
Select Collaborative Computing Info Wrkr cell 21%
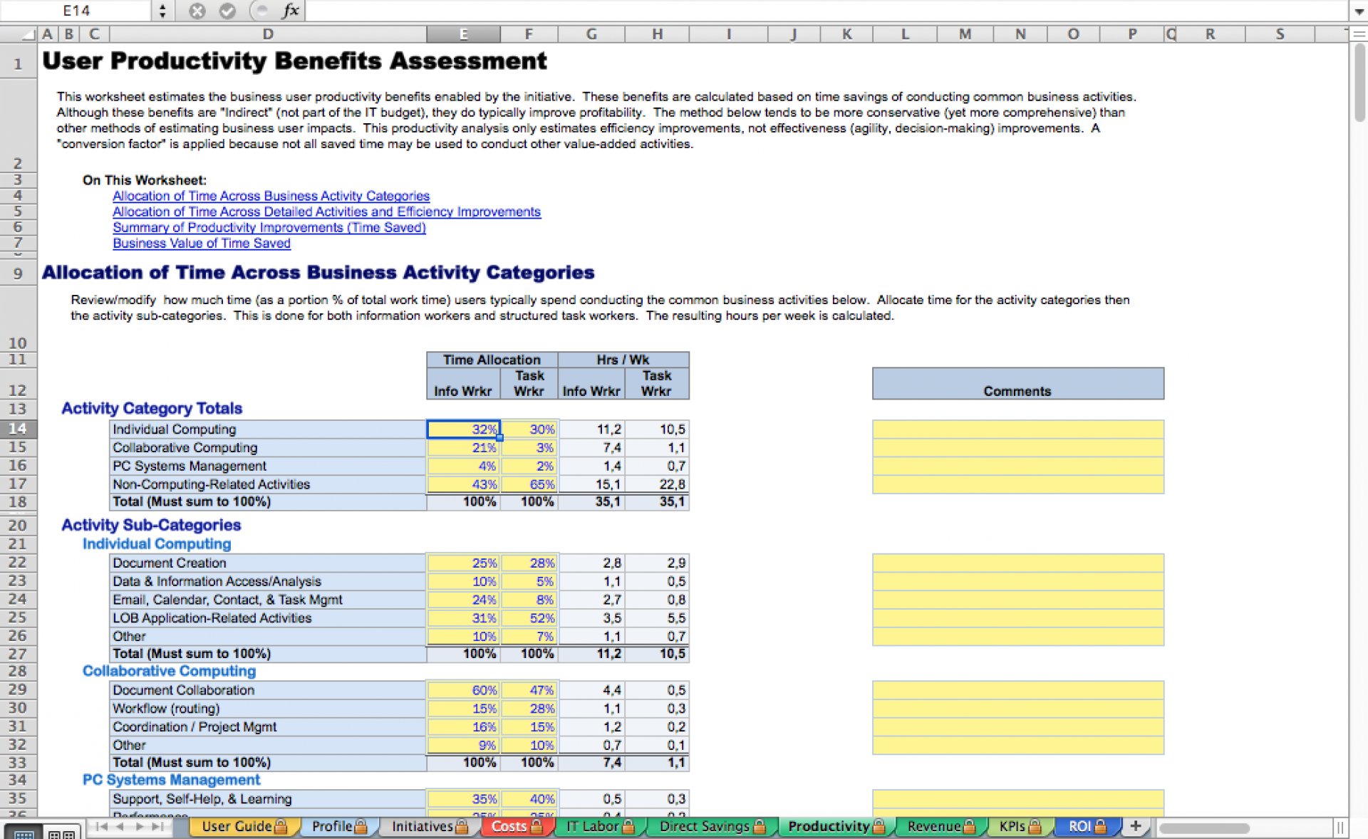coord(463,448)
